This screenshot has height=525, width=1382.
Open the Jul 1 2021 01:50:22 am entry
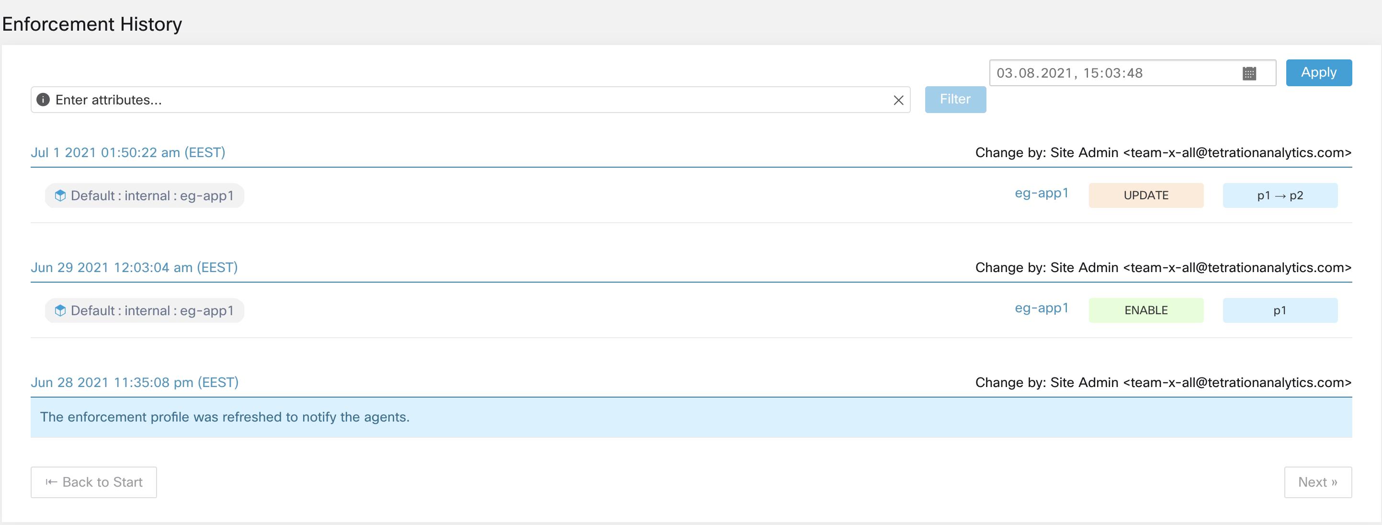[128, 152]
